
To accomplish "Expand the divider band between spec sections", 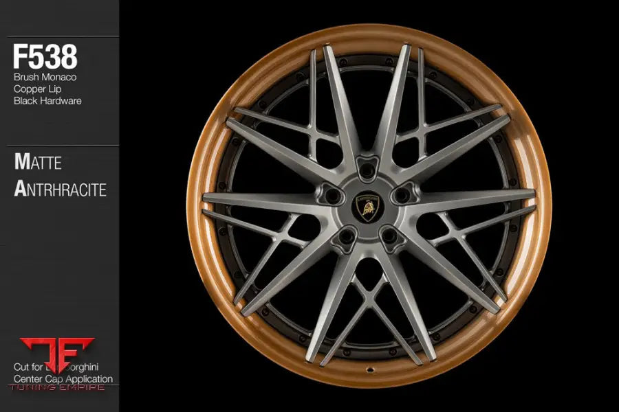I will (x=58, y=127).
